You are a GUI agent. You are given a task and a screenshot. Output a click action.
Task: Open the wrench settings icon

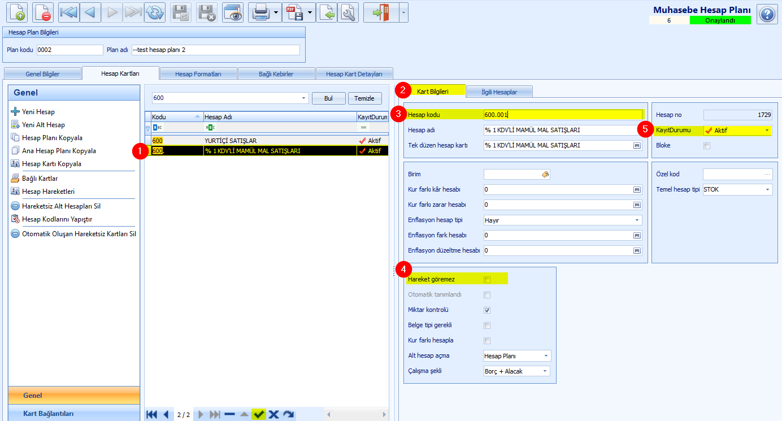348,12
